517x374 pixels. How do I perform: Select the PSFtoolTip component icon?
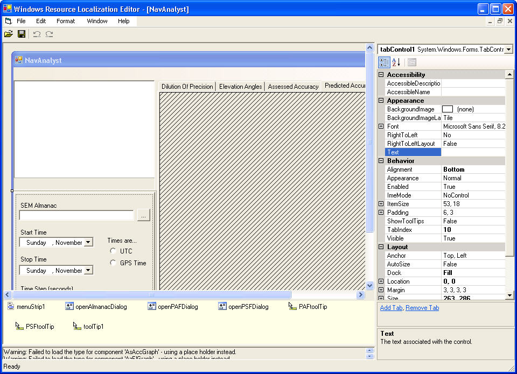[x=19, y=326]
